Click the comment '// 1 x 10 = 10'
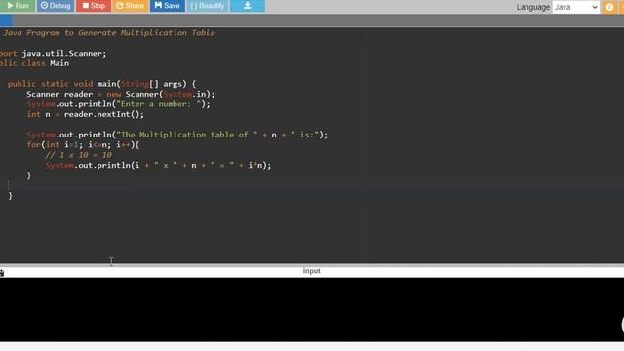 (x=78, y=155)
